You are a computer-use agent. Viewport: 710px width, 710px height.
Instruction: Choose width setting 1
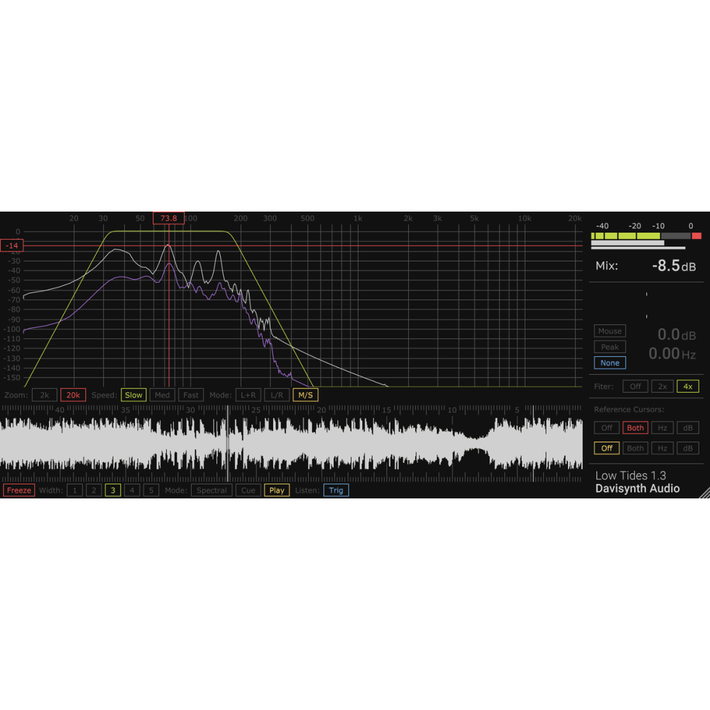click(x=75, y=490)
